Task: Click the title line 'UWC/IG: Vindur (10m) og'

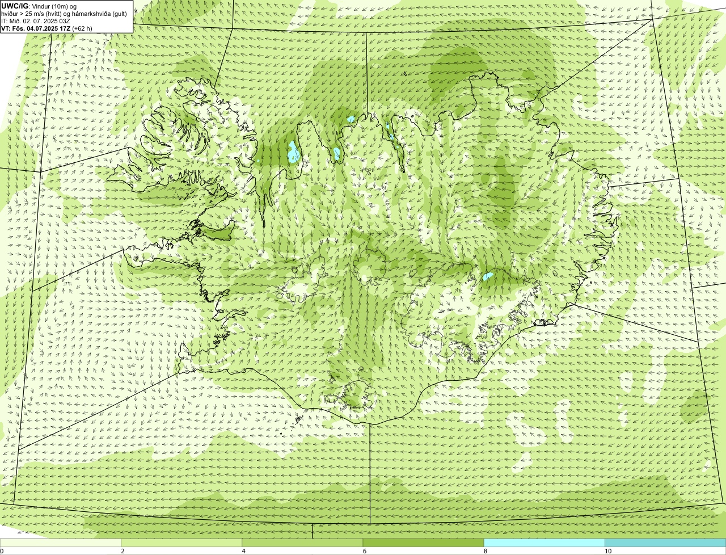Action: 39,6
